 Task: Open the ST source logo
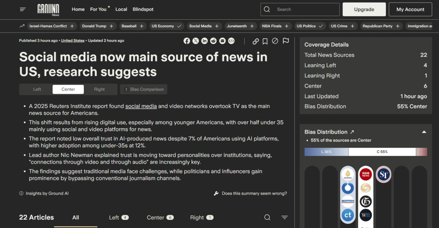click(384, 175)
